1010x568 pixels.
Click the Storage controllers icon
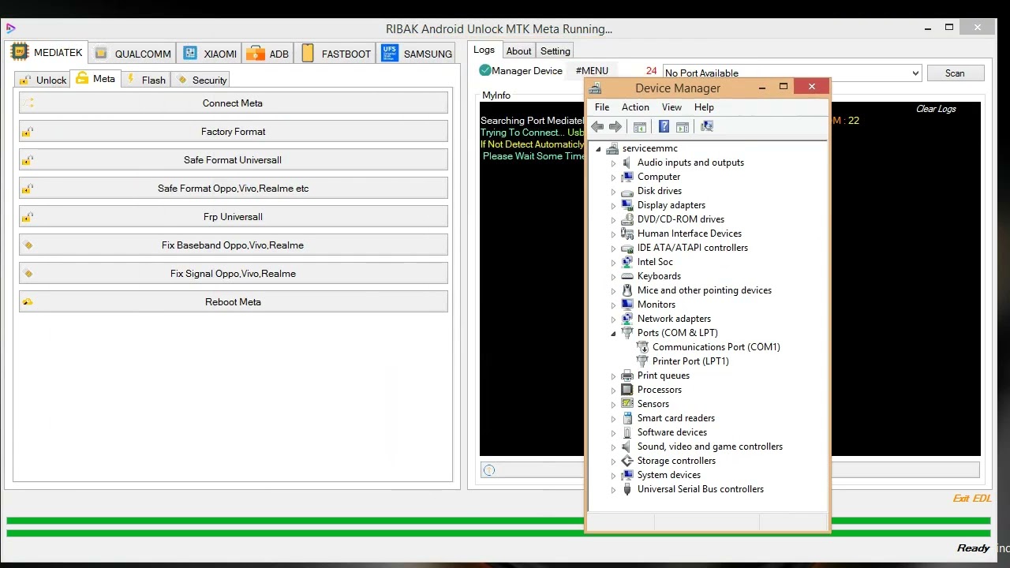click(627, 461)
